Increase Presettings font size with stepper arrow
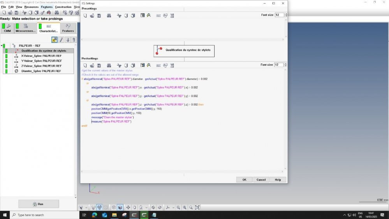This screenshot has width=389, height=219. point(286,14)
